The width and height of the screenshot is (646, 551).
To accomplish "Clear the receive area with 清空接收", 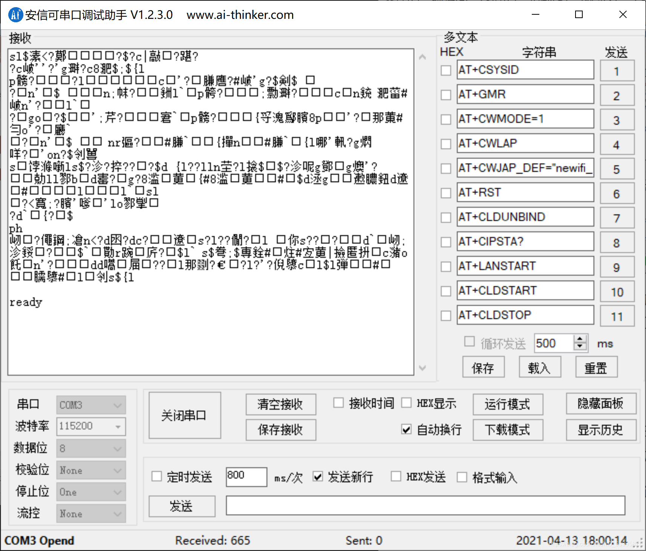I will pyautogui.click(x=280, y=404).
